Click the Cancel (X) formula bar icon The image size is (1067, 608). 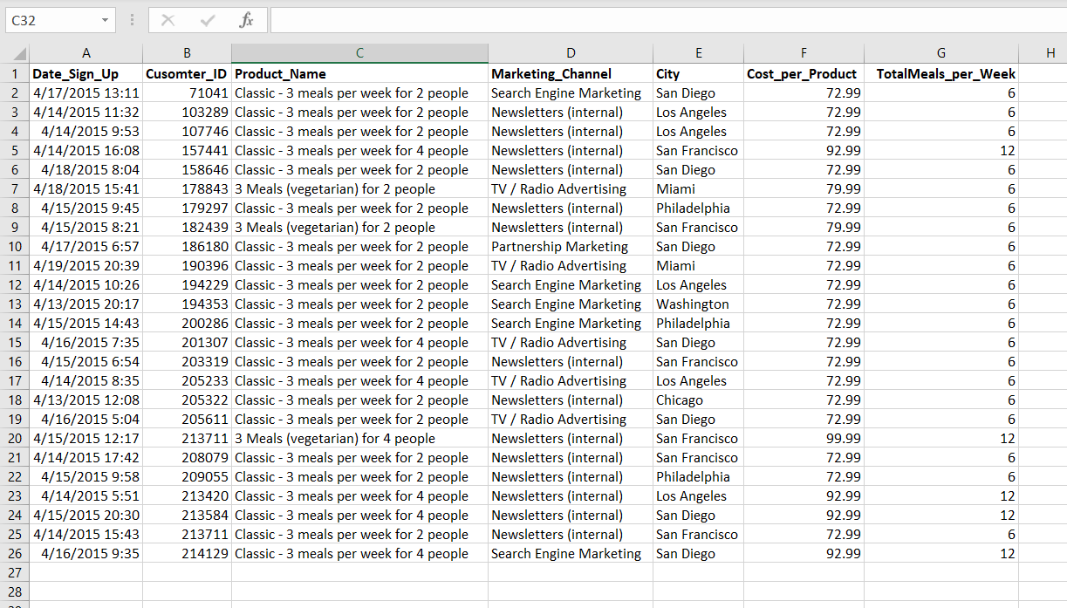168,19
